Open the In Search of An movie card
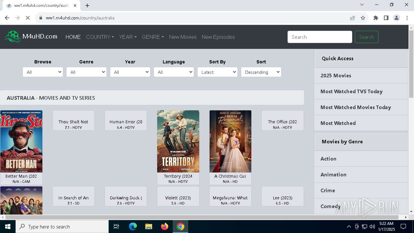Image resolution: width=414 pixels, height=233 pixels. [x=73, y=196]
